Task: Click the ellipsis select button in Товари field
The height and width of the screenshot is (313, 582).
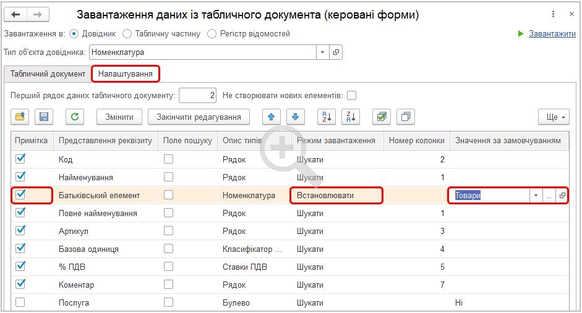Action: point(549,196)
